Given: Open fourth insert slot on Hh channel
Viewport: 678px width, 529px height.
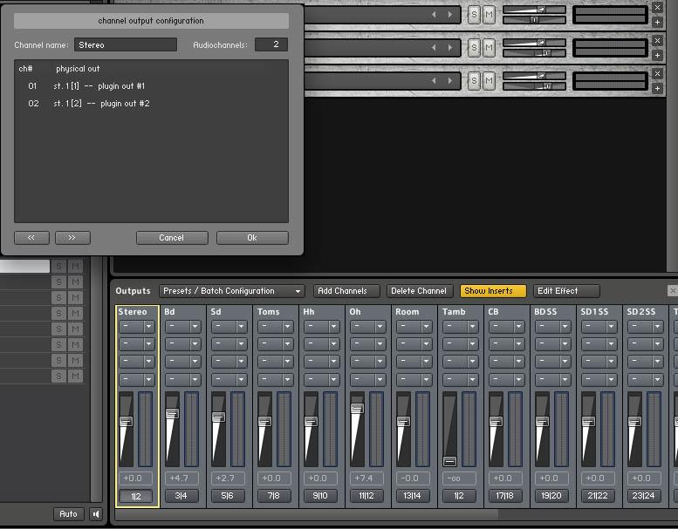Looking at the screenshot, I should (322, 380).
